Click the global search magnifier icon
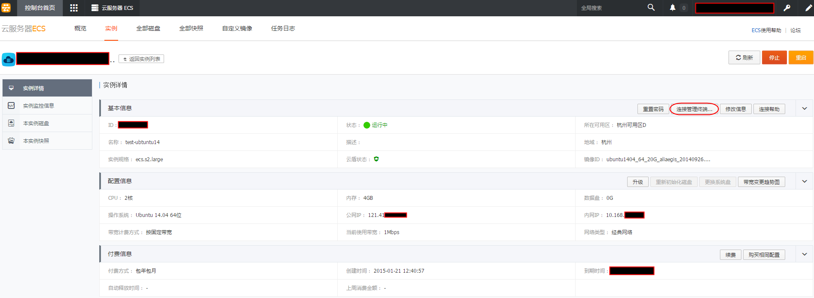The image size is (814, 298). (651, 8)
